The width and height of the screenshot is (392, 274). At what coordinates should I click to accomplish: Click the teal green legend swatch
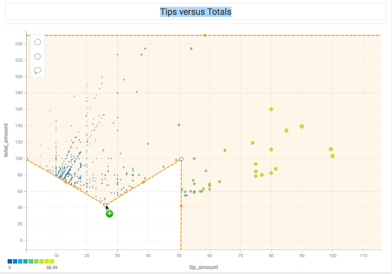31,262
